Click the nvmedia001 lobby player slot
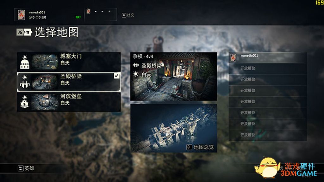Viewport: 324px width, 182px height. point(268,58)
